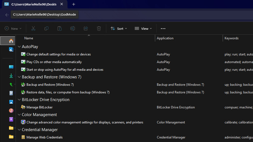Screen dimensions: 253x142
Task: Collapse the Credential Manager group
Action: click(x=19, y=130)
